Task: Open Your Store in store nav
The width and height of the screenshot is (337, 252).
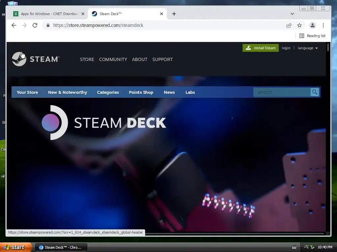Action: point(27,92)
